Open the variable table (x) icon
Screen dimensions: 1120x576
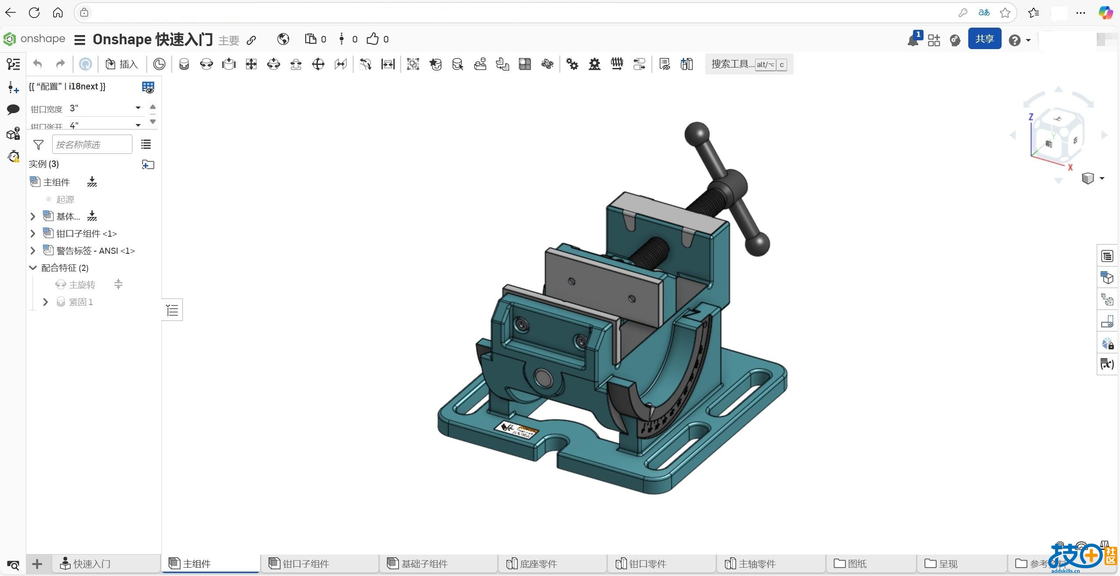(1107, 364)
